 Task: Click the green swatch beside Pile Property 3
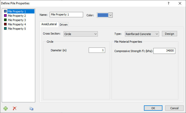[x=5, y=20]
